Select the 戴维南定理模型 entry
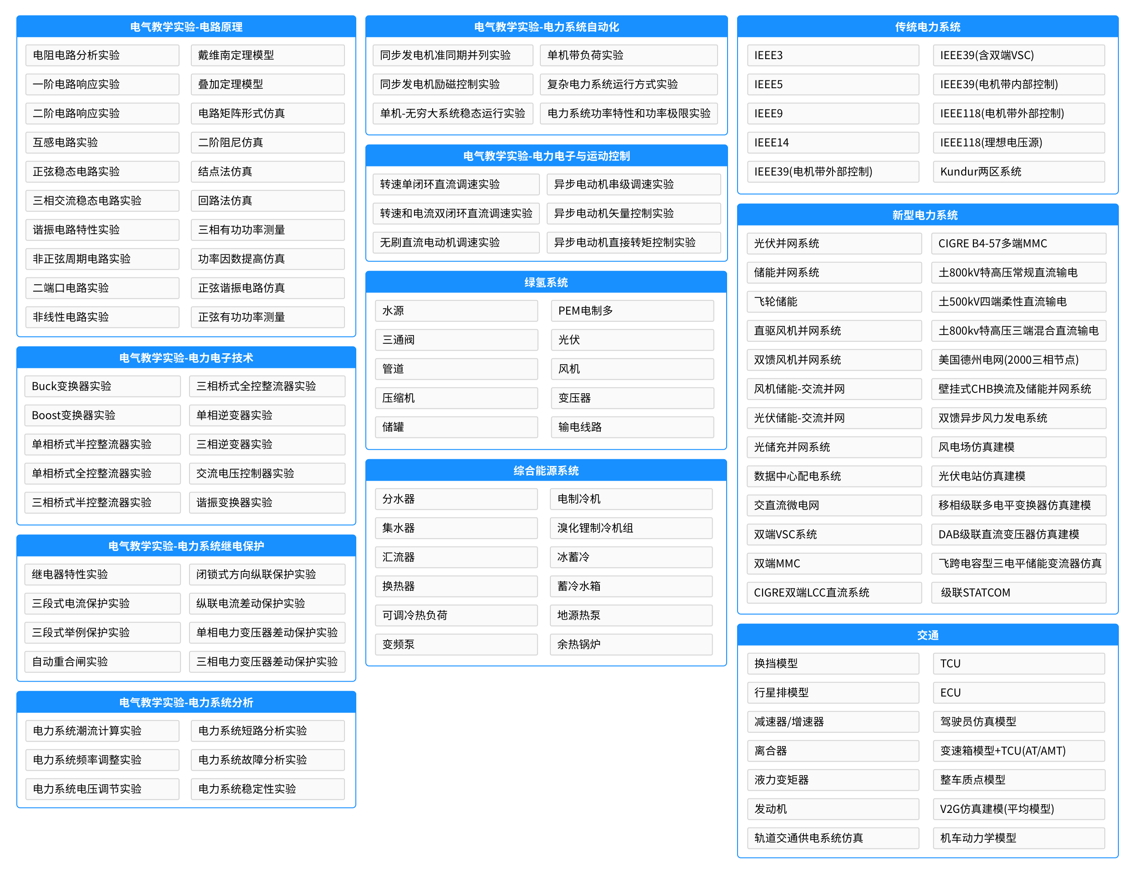Screen dimensions: 1137x872 [x=267, y=55]
